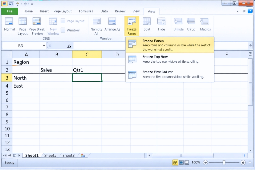The height and width of the screenshot is (170, 255).
Task: Open a New Window
Action: tap(53, 25)
